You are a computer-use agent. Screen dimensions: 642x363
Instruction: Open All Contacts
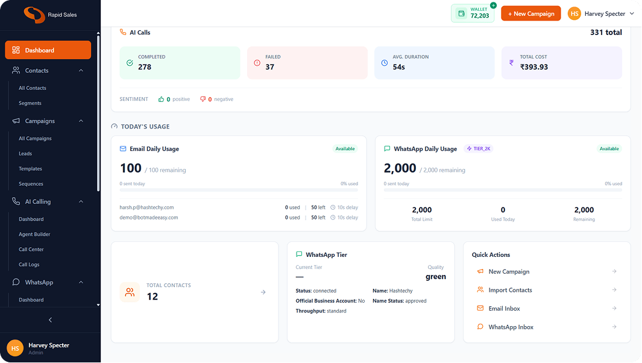coord(33,88)
